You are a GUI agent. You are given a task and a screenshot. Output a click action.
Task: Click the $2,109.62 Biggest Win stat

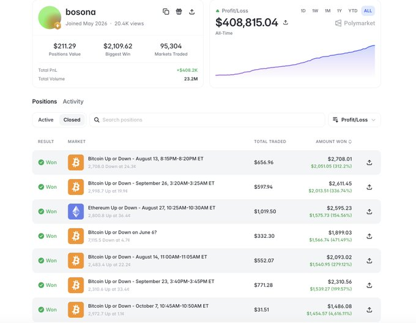coord(118,46)
